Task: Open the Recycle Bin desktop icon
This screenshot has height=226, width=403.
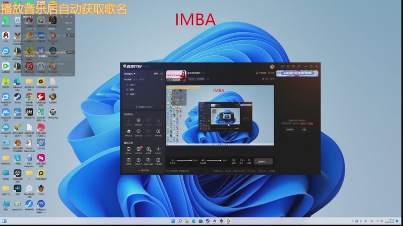Action: [17, 21]
